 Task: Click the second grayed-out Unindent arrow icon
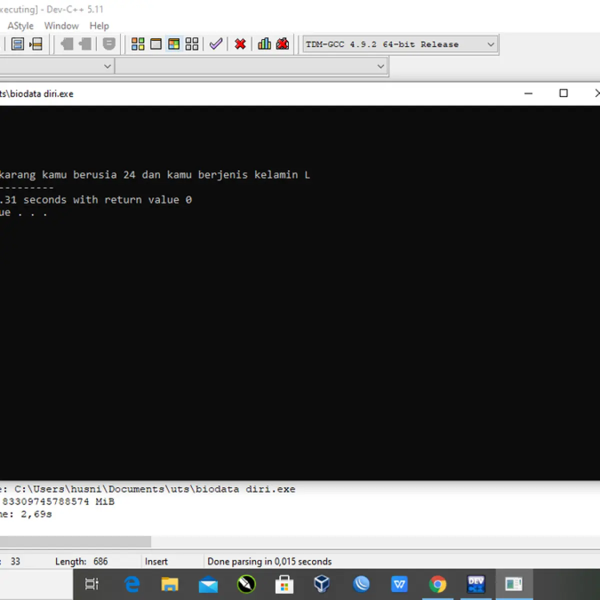pyautogui.click(x=85, y=44)
